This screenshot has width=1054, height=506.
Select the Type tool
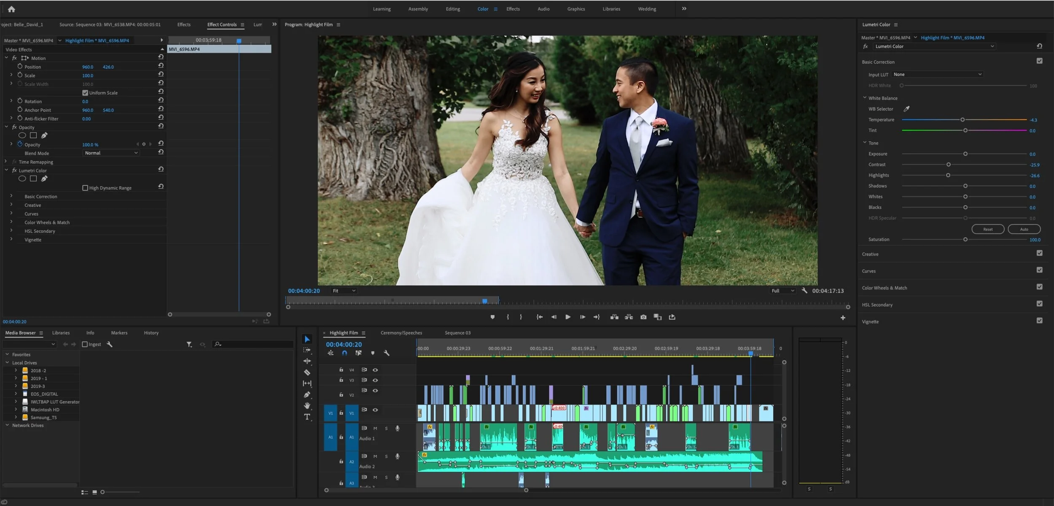pos(307,417)
